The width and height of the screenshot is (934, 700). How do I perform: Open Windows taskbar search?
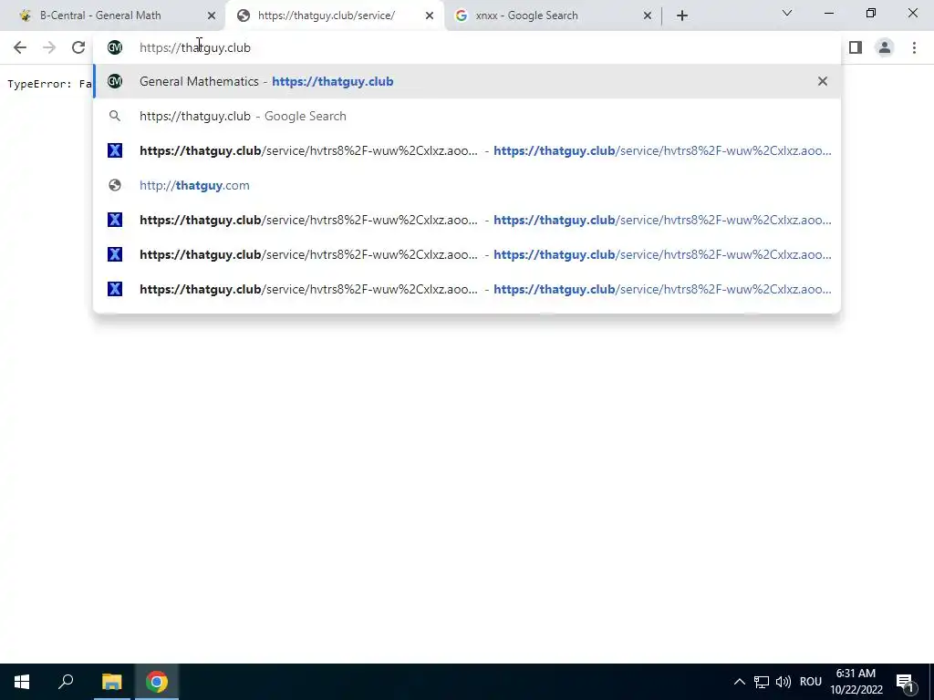point(66,682)
